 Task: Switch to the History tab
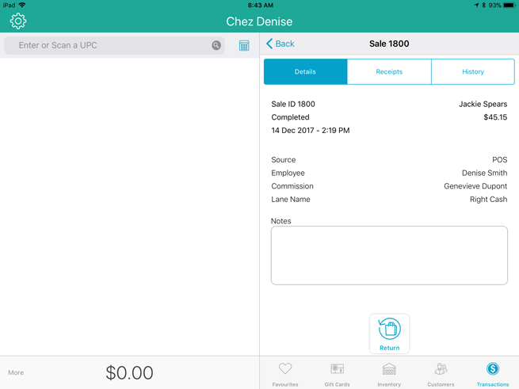473,71
